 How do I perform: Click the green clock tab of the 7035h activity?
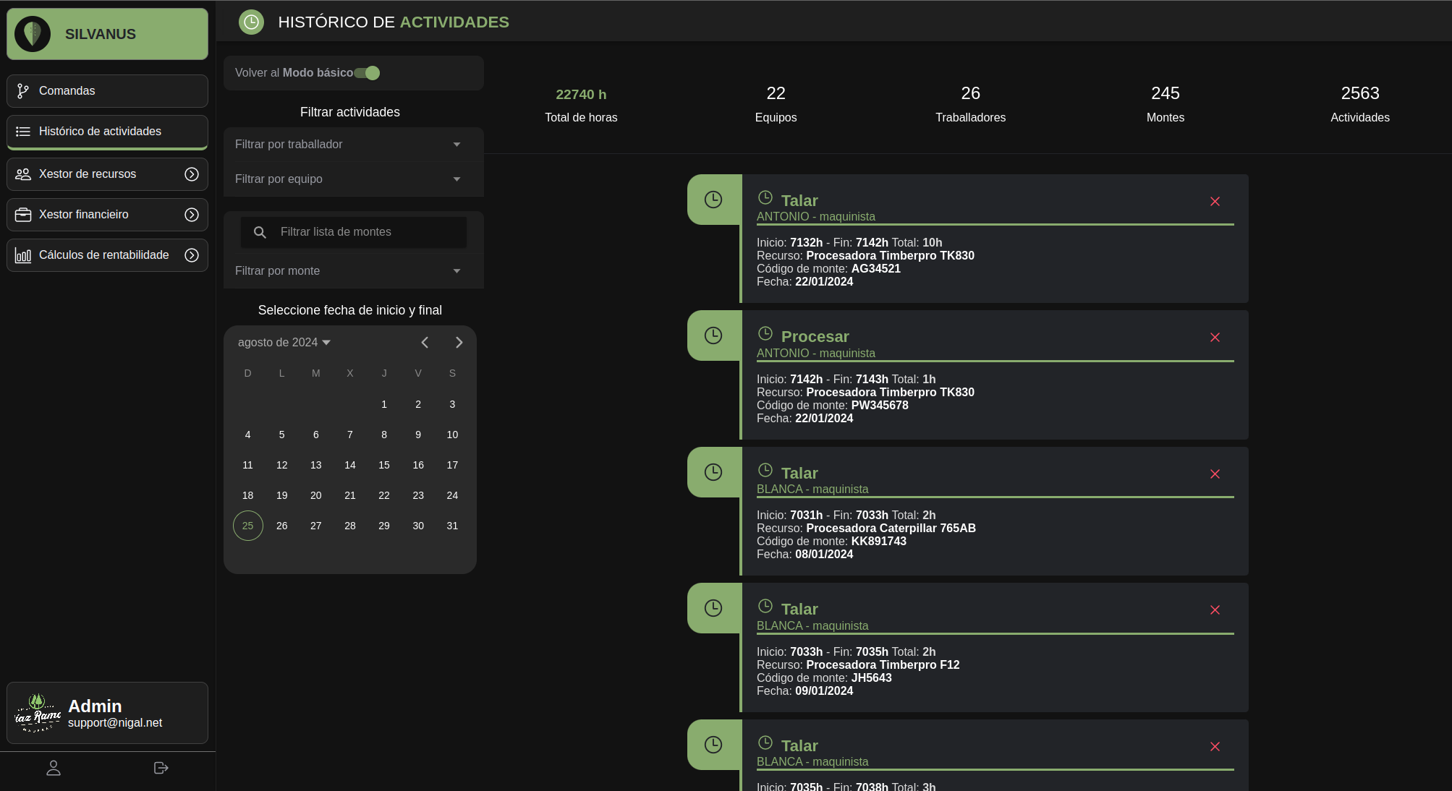[x=714, y=745]
